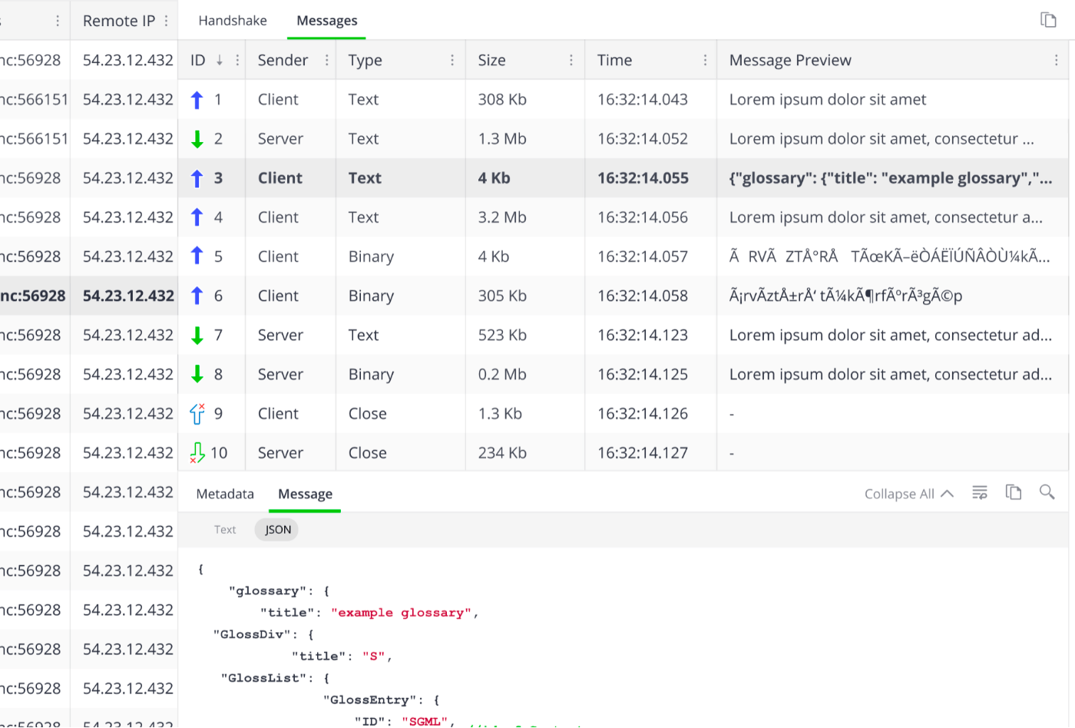1075x728 pixels.
Task: Click the "GlossList" JSON key
Action: (263, 678)
